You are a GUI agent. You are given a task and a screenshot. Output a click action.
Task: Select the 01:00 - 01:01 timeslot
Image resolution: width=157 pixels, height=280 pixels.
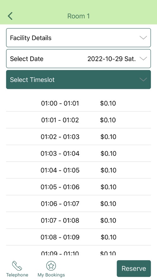pyautogui.click(x=78, y=103)
